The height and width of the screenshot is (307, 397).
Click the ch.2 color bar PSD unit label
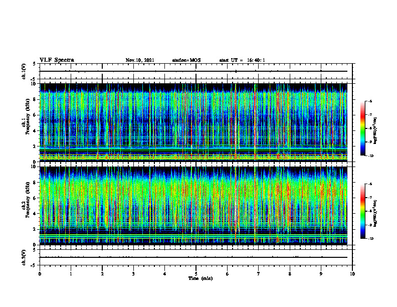coord(375,213)
